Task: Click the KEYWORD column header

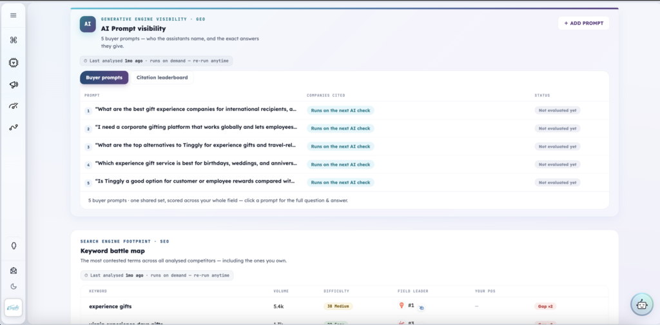Action: (x=98, y=291)
